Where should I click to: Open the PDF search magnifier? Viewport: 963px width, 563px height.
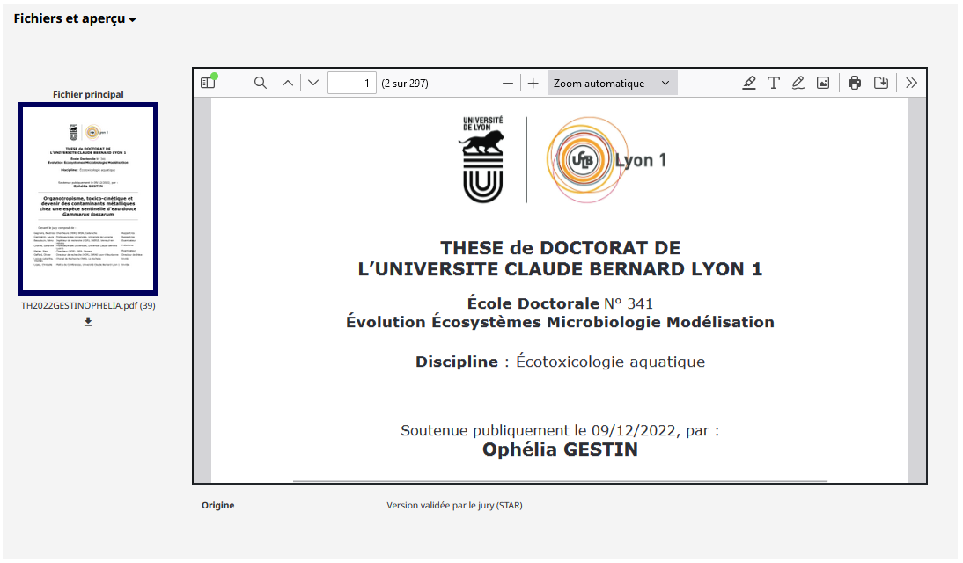(x=261, y=83)
